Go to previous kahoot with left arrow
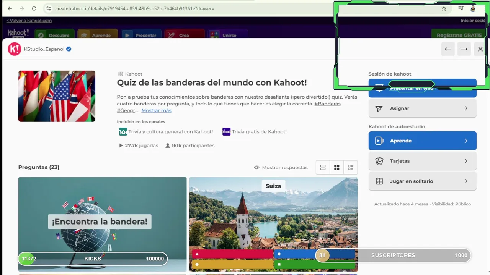Viewport: 490px width, 275px height. [448, 49]
